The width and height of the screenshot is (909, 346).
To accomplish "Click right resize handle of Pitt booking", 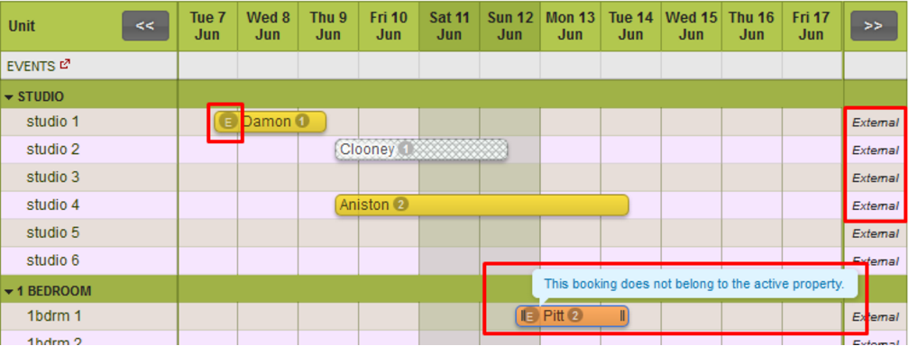I will (622, 316).
